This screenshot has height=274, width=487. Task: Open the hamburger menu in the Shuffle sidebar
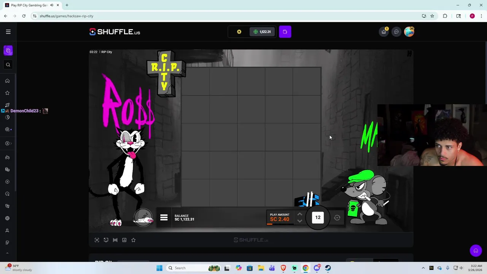pos(8,32)
